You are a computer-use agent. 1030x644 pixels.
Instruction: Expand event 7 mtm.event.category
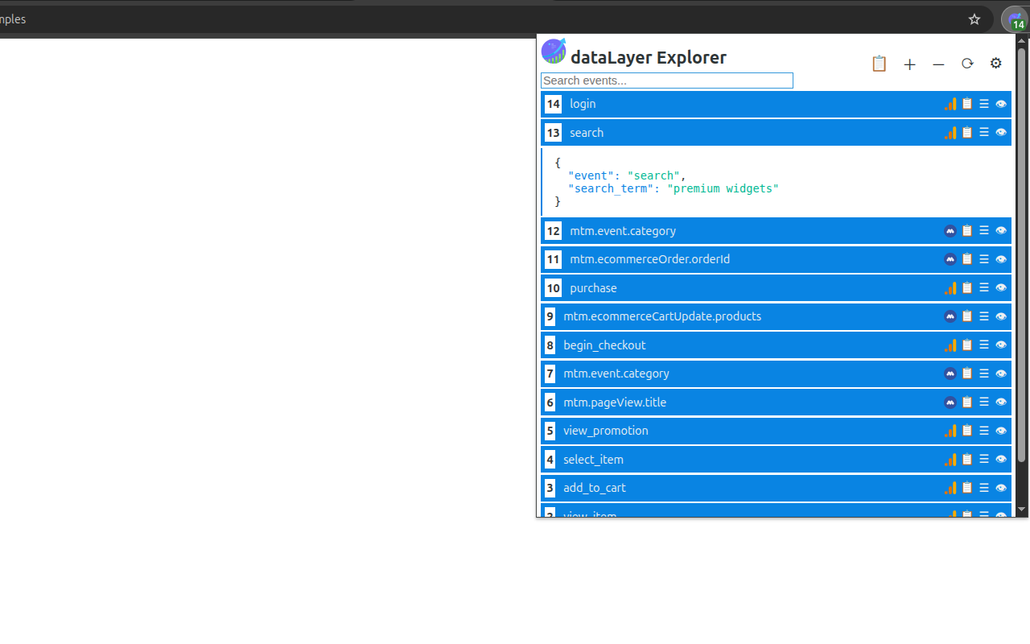pos(776,374)
